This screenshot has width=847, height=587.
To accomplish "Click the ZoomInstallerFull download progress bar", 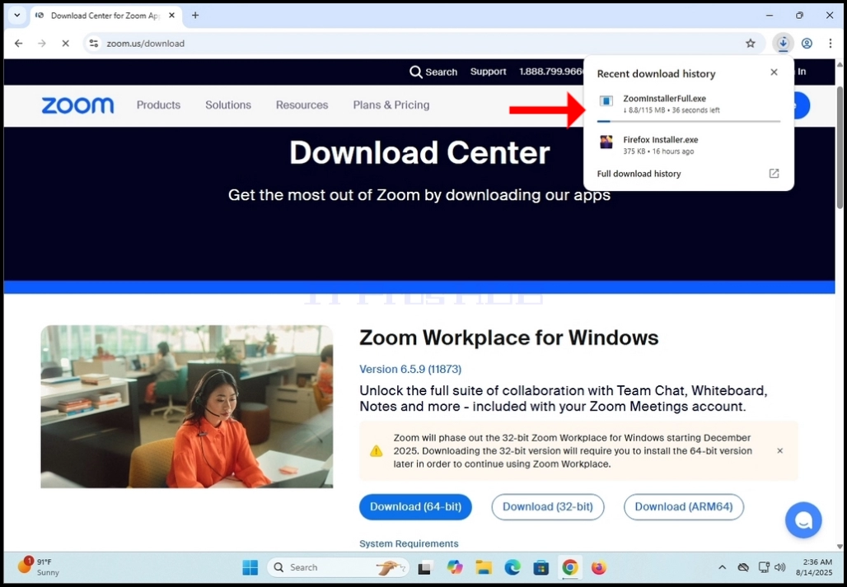I will point(689,121).
